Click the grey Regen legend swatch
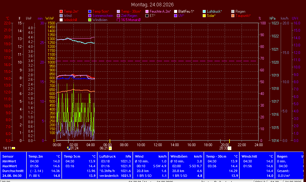 click(233, 11)
